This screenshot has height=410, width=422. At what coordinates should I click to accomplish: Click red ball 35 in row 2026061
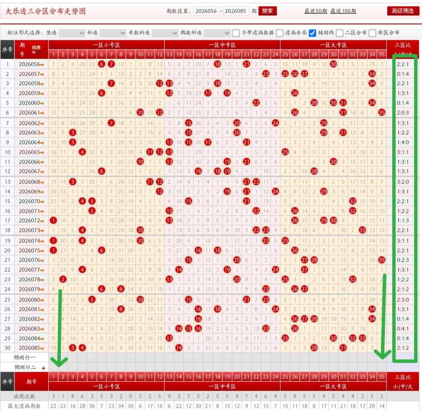coord(382,112)
